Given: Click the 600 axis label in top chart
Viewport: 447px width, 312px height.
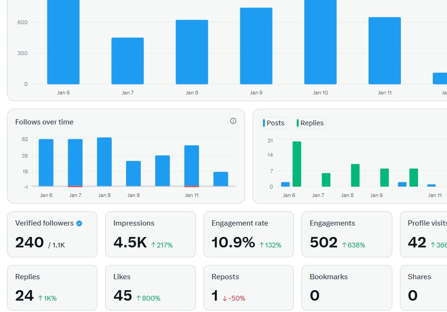Looking at the screenshot, I should coord(22,22).
